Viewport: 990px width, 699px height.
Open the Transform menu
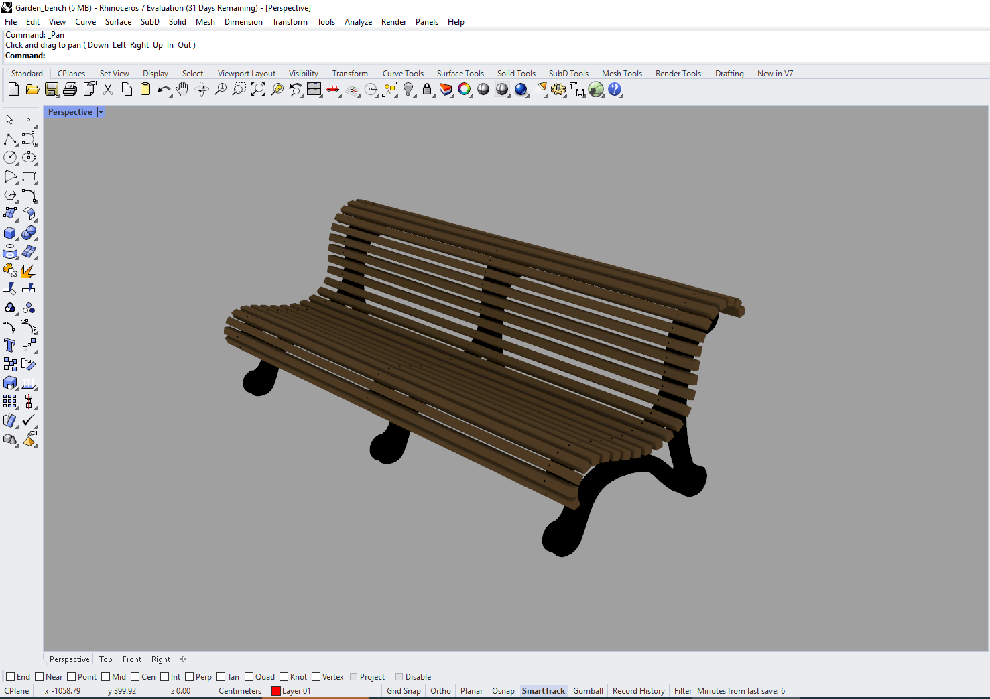[x=290, y=21]
